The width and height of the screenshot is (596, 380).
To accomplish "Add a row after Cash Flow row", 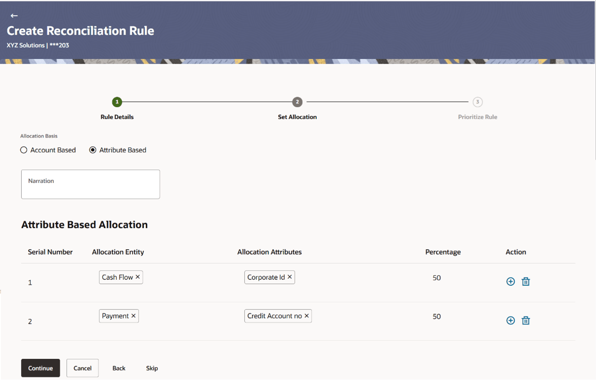I will (x=511, y=281).
